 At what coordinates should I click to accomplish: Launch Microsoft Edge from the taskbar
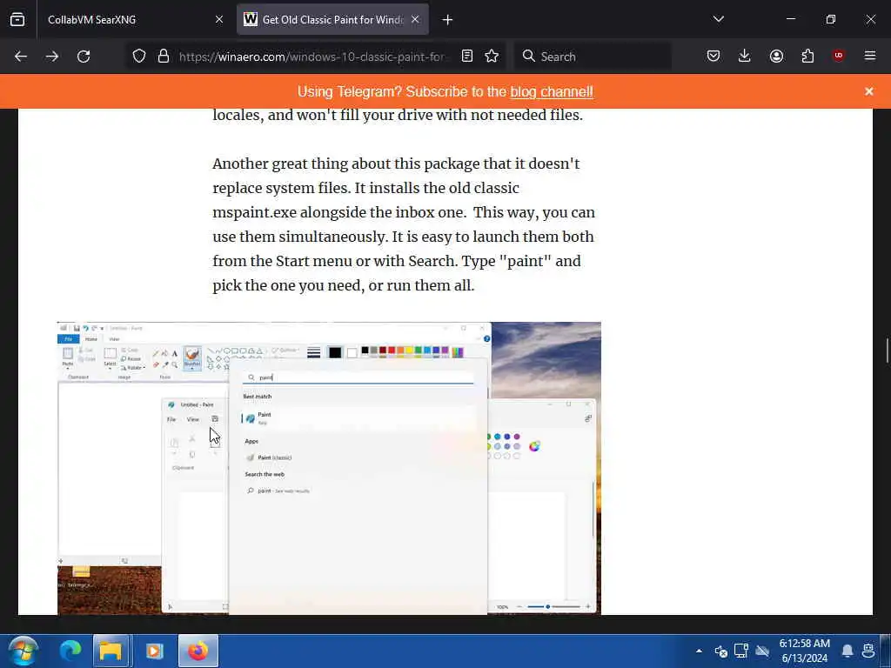(x=70, y=651)
